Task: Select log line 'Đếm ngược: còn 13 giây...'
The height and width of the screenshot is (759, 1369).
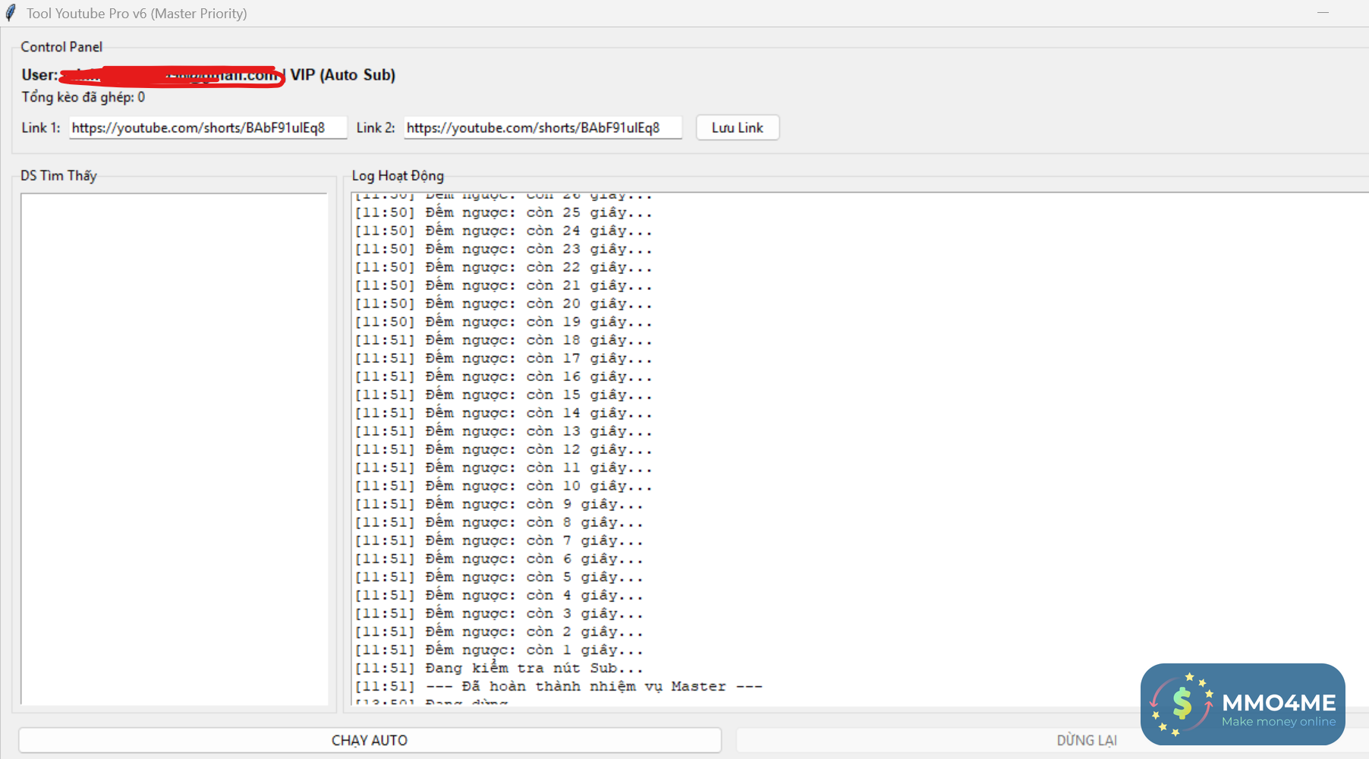Action: (504, 431)
